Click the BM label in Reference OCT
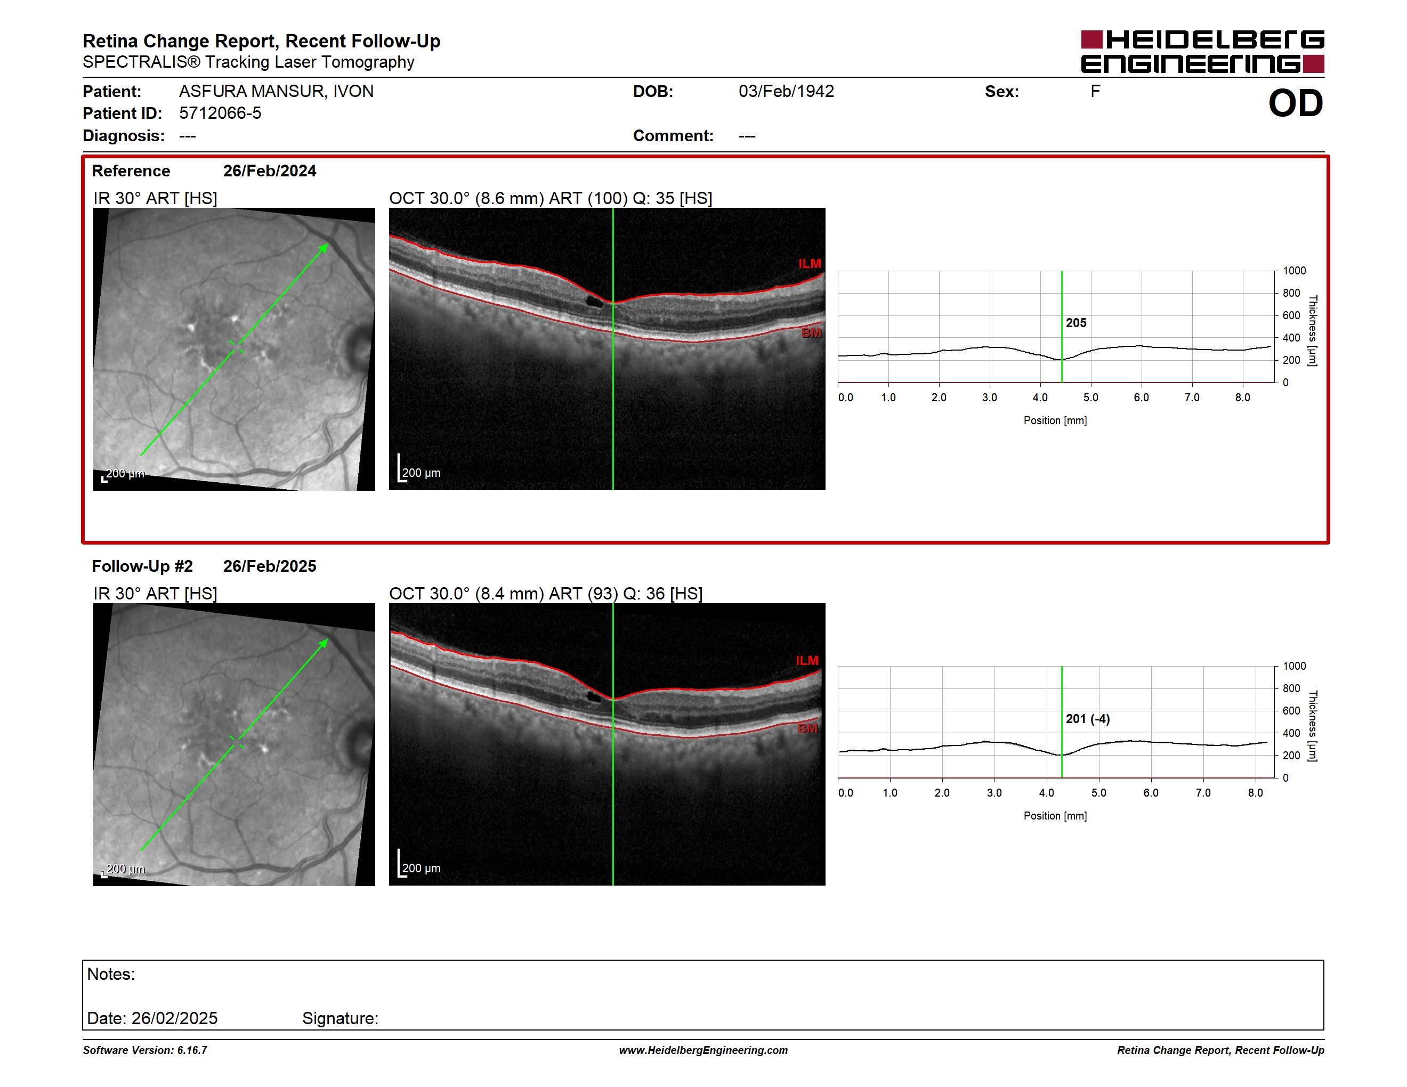This screenshot has height=1087, width=1407. click(x=812, y=333)
